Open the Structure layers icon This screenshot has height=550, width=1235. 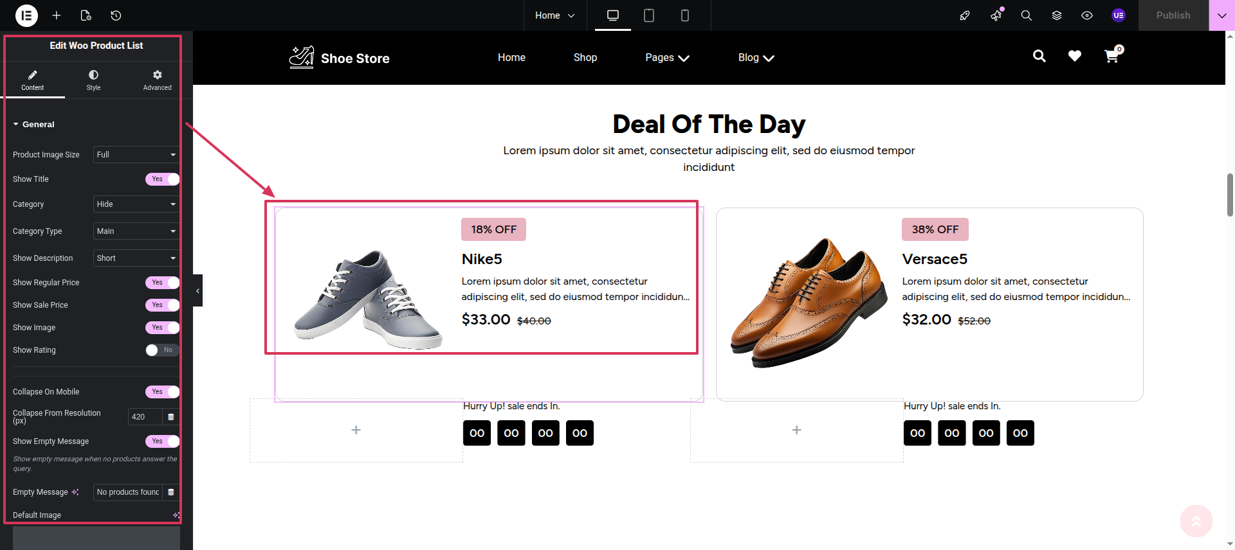1056,15
